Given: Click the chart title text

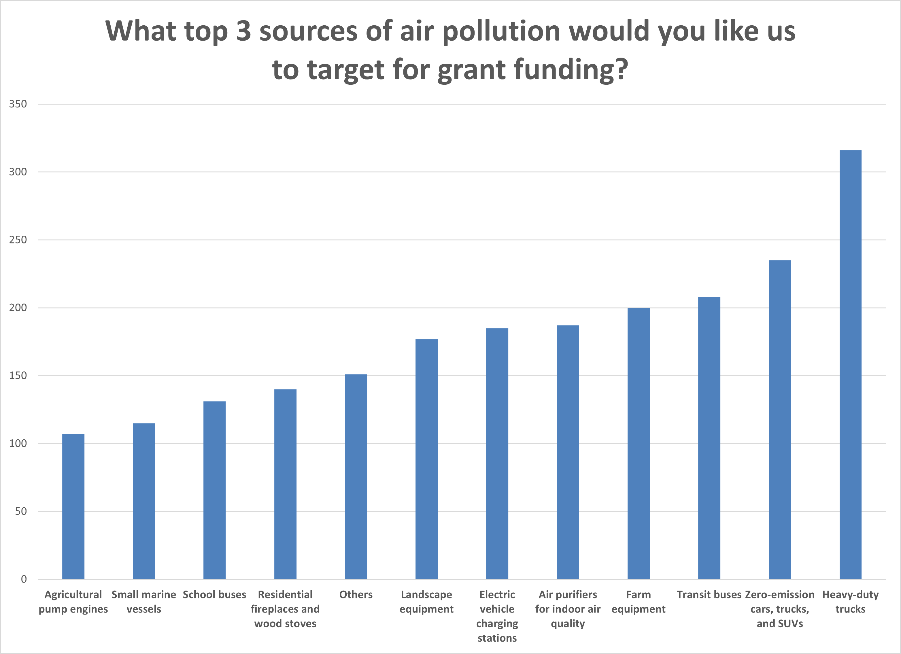Looking at the screenshot, I should pos(450,50).
